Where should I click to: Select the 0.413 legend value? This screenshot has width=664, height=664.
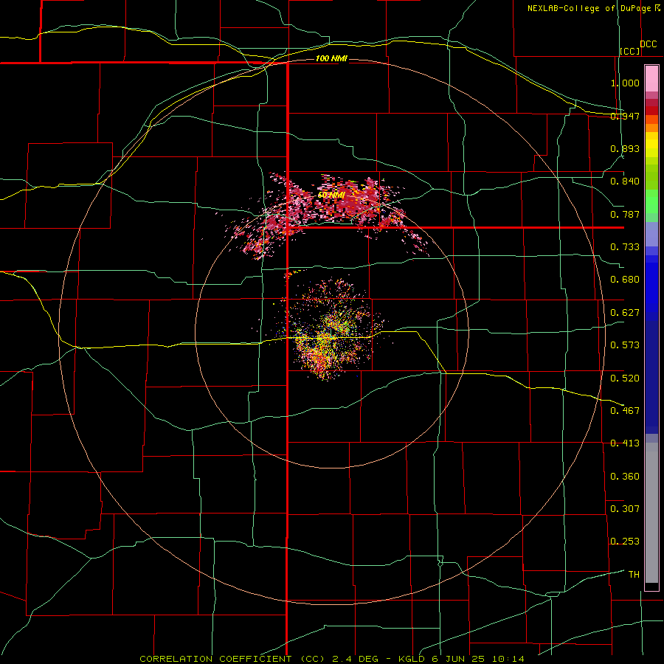tap(625, 443)
